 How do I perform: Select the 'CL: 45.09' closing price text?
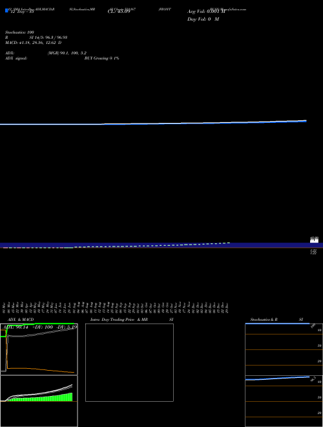119,12
